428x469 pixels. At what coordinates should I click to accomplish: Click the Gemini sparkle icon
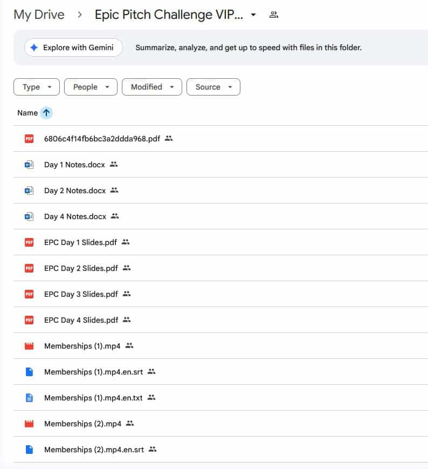(34, 47)
